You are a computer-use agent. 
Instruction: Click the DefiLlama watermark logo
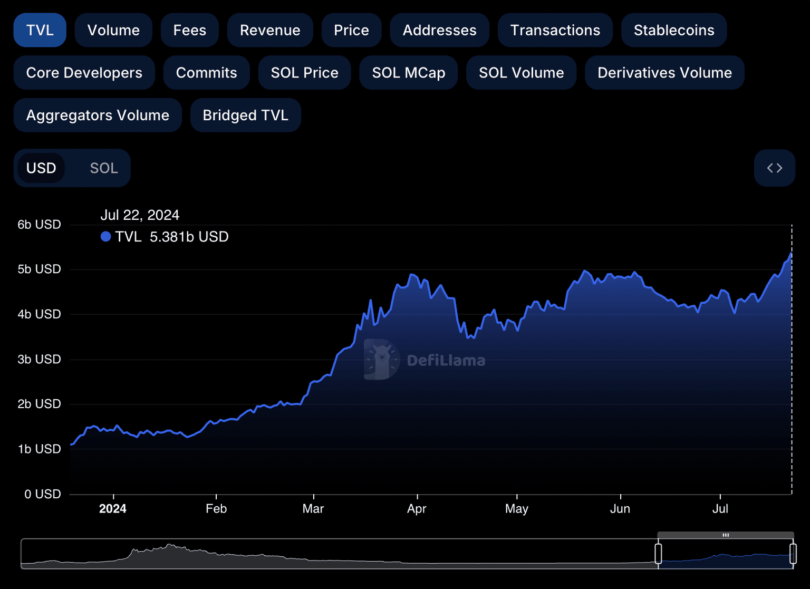point(381,360)
